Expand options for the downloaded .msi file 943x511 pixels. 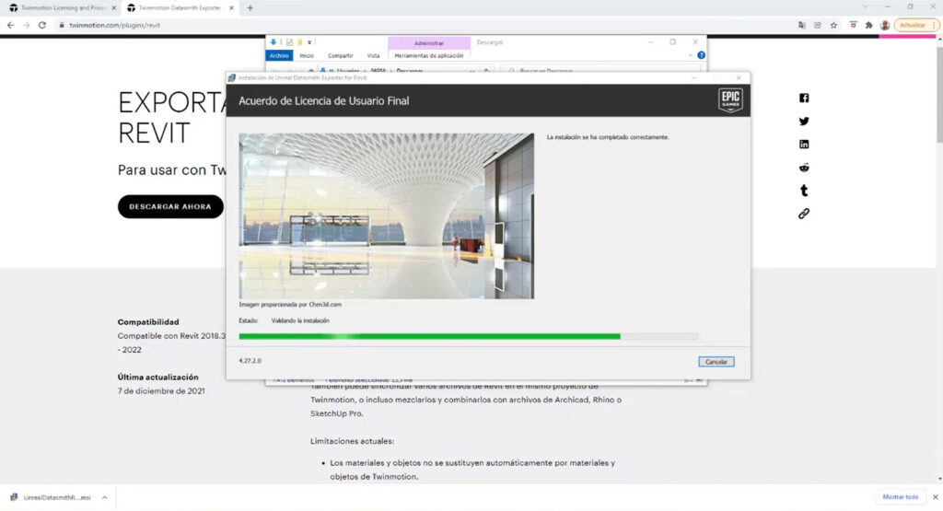point(104,497)
